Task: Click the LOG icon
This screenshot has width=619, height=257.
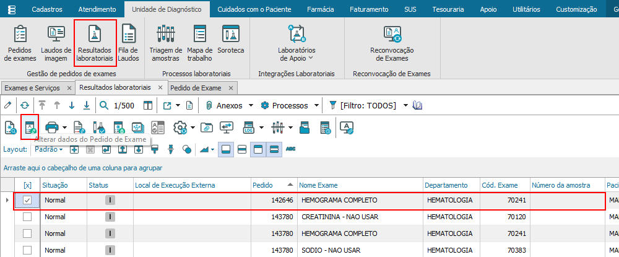Action: [x=249, y=127]
